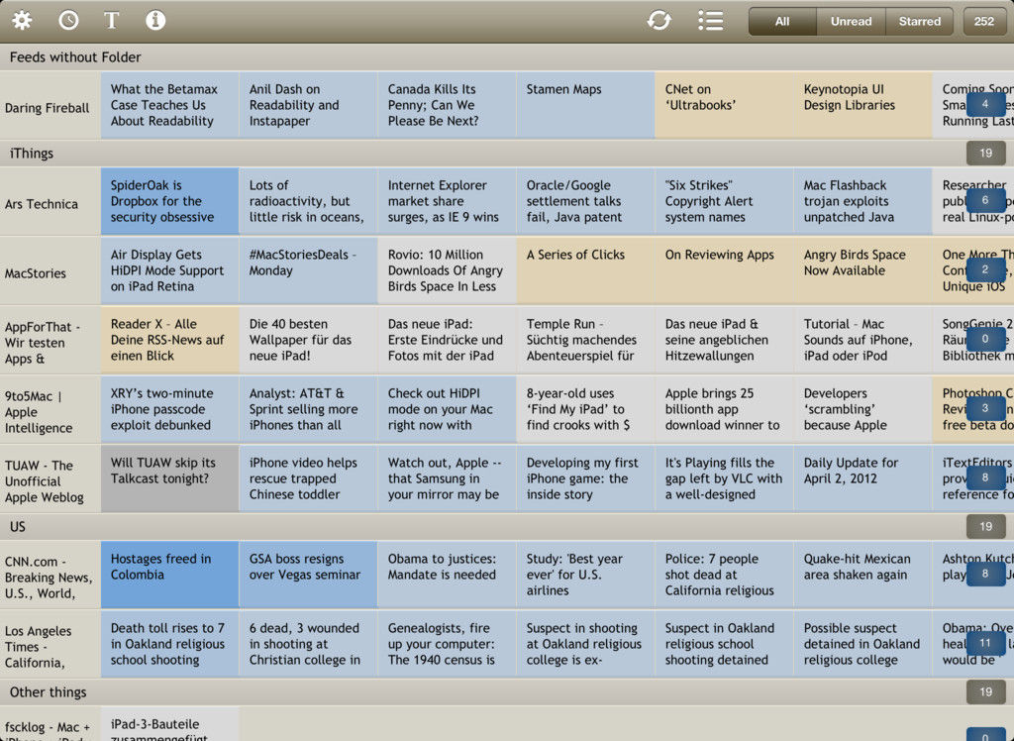Open "iPad-3-Bauteile zusammengefügt" article
The image size is (1014, 741).
[x=169, y=725]
